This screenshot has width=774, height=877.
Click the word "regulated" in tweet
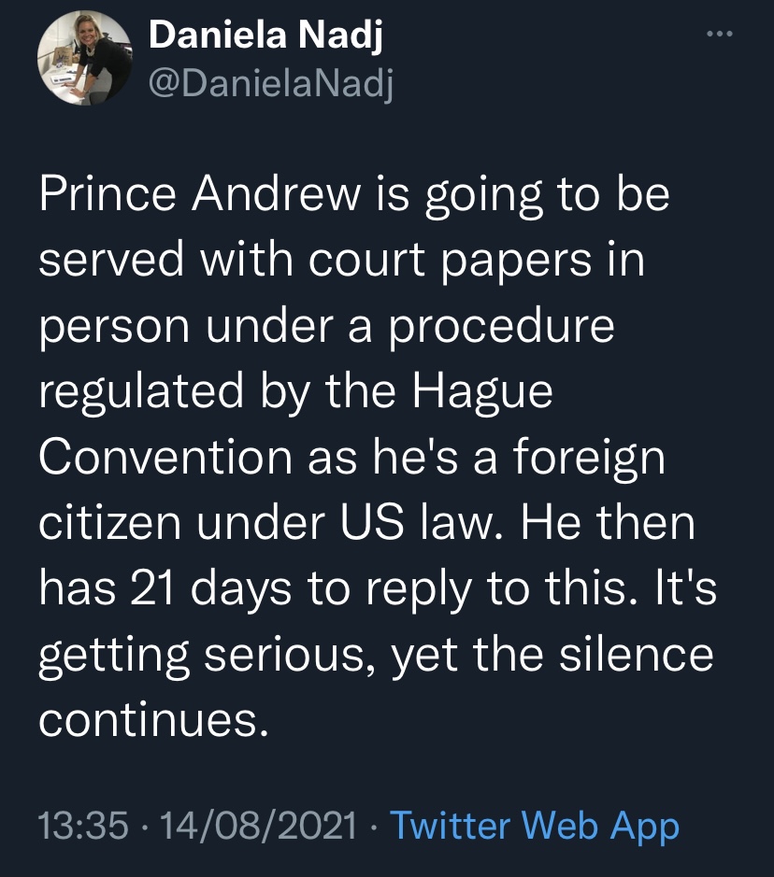141,391
